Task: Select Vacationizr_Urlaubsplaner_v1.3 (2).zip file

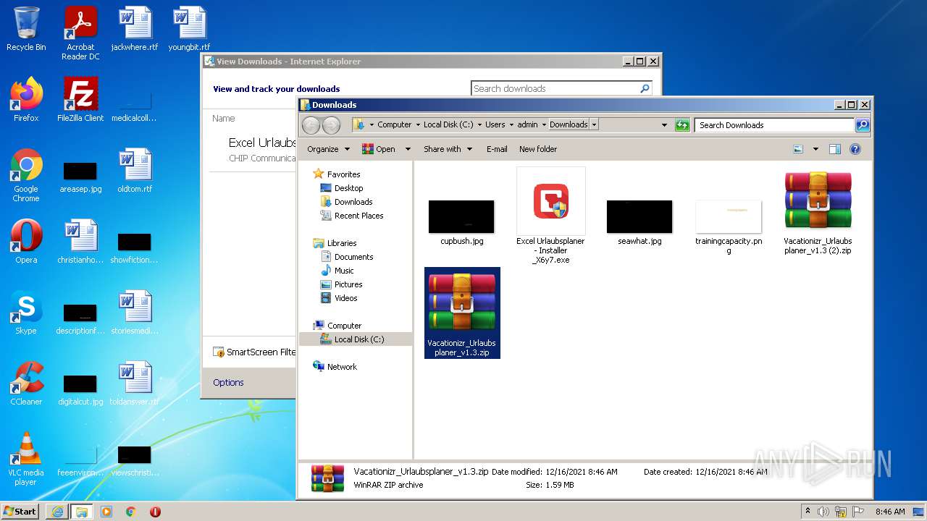Action: (x=818, y=212)
